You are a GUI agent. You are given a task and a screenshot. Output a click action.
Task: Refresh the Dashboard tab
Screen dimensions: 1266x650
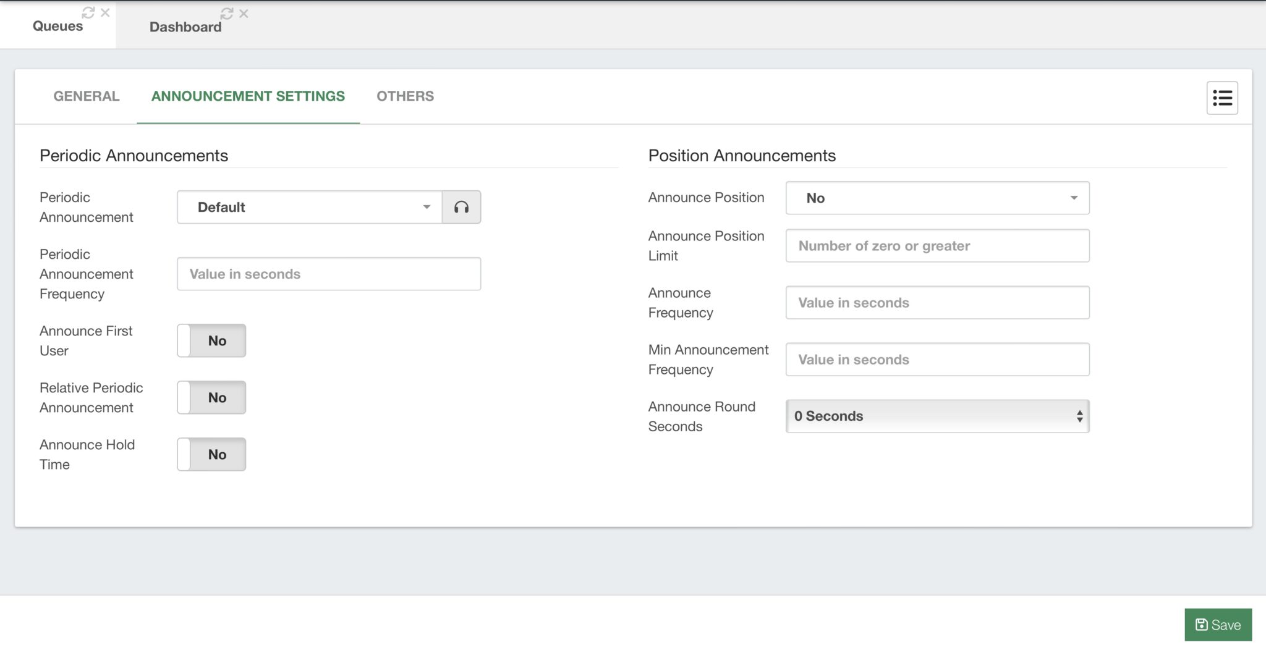tap(226, 11)
